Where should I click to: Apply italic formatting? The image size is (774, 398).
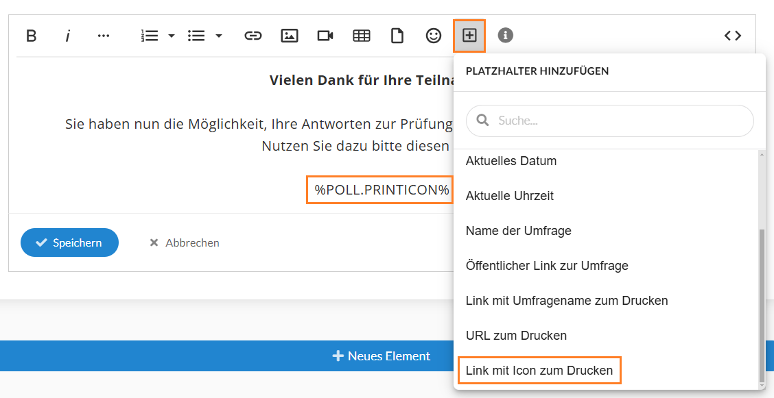[68, 36]
